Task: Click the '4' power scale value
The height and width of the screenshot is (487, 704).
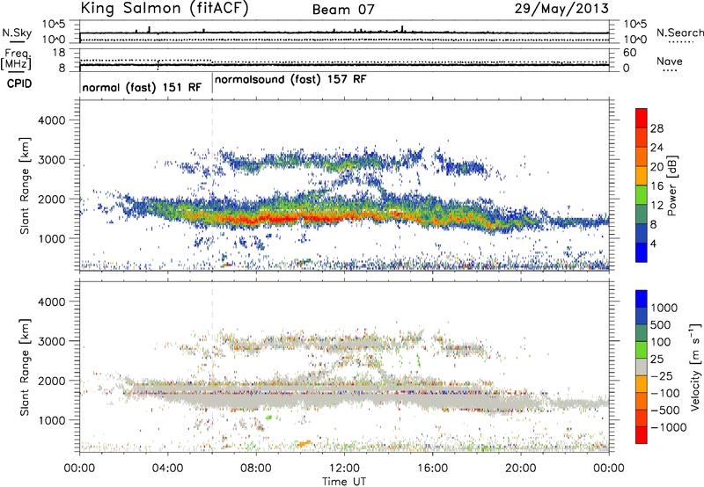Action: point(654,243)
